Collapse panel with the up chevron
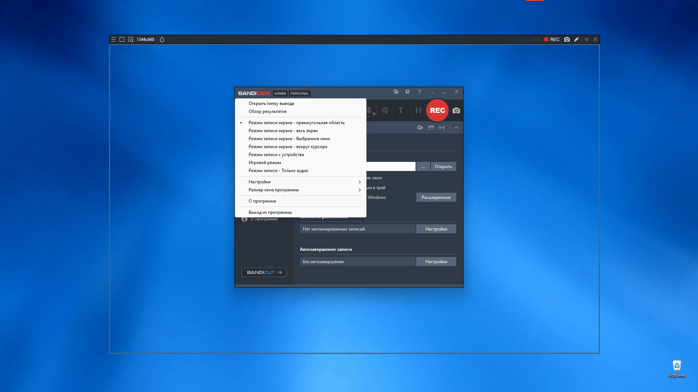 coord(457,127)
